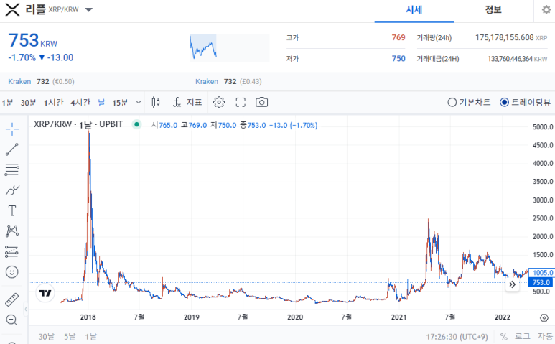Open the second Kraken price link
Screen dimensions: 555x344
pyautogui.click(x=207, y=82)
